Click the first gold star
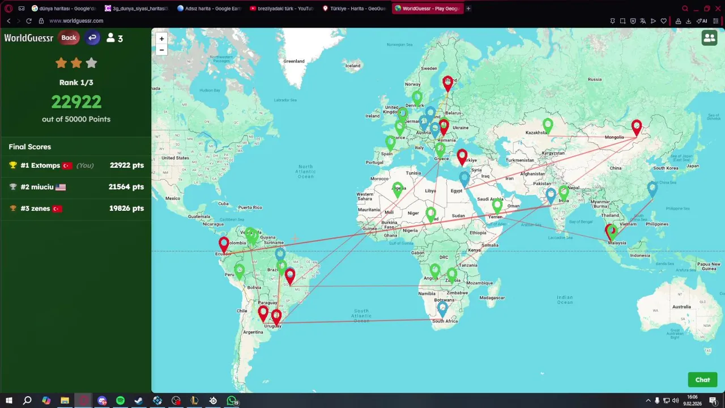The image size is (725, 408). [61, 63]
